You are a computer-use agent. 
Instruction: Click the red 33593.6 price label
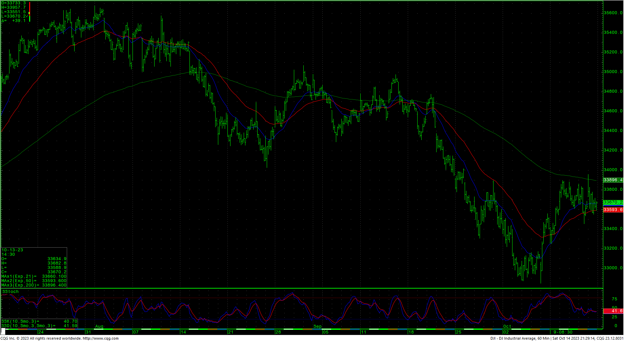click(x=613, y=210)
